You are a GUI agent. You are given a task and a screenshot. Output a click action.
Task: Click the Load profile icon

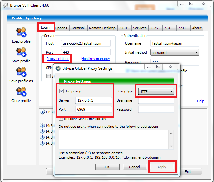point(21,32)
